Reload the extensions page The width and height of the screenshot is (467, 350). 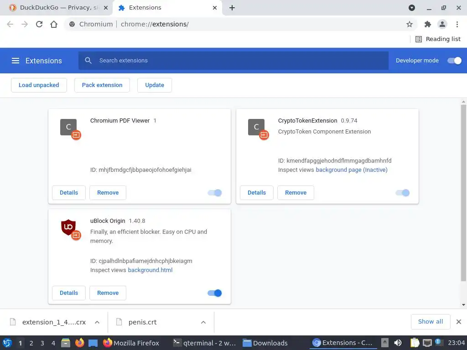(39, 24)
